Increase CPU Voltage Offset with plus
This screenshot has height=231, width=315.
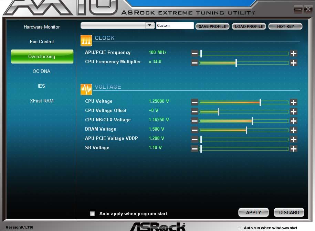[x=294, y=111]
